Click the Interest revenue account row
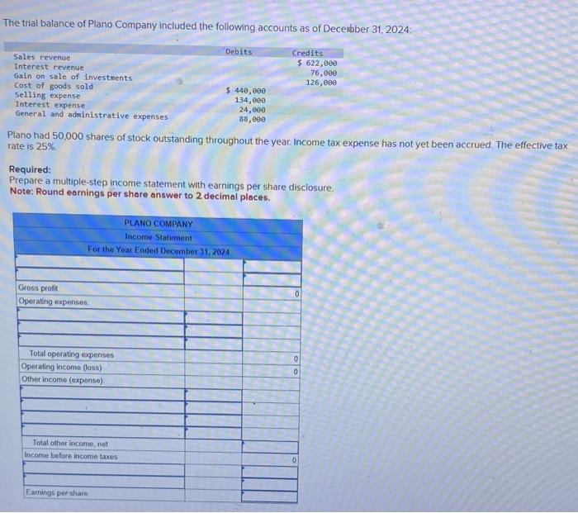 (49, 67)
